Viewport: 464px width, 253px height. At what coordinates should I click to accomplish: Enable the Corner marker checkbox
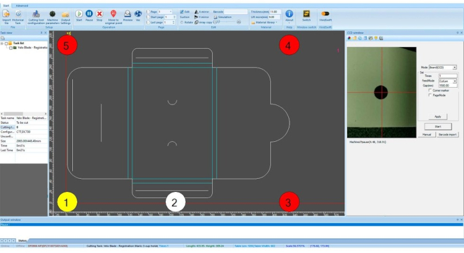(430, 90)
